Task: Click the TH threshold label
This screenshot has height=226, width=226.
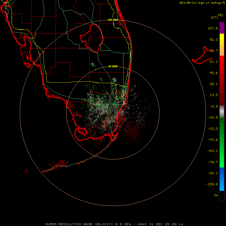Action: [x=216, y=196]
